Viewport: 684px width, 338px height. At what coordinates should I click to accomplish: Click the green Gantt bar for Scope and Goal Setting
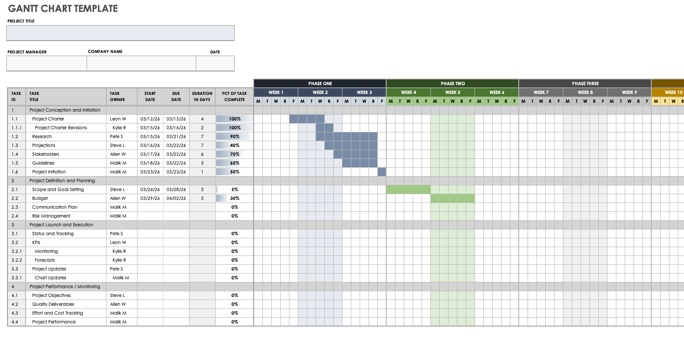pyautogui.click(x=408, y=189)
